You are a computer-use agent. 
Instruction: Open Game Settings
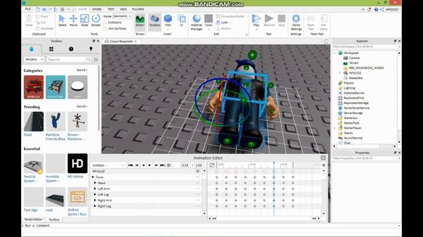pyautogui.click(x=296, y=22)
